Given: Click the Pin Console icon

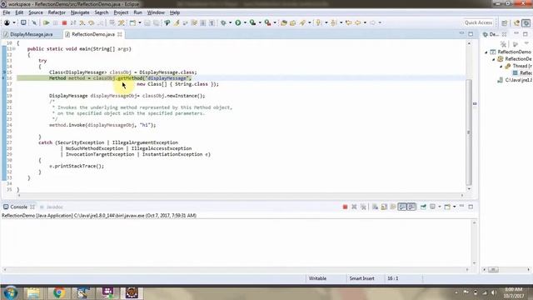Looking at the screenshot, I should 423,207.
